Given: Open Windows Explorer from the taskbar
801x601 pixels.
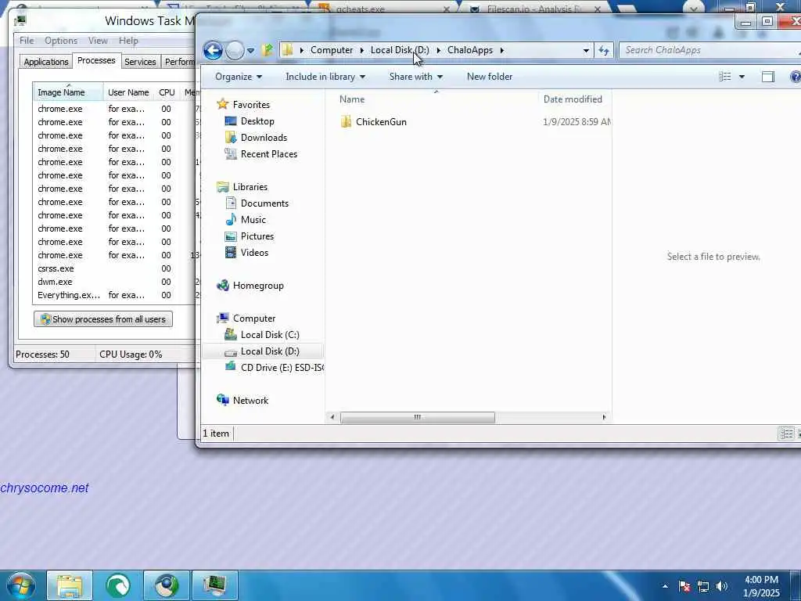Looking at the screenshot, I should [x=70, y=585].
